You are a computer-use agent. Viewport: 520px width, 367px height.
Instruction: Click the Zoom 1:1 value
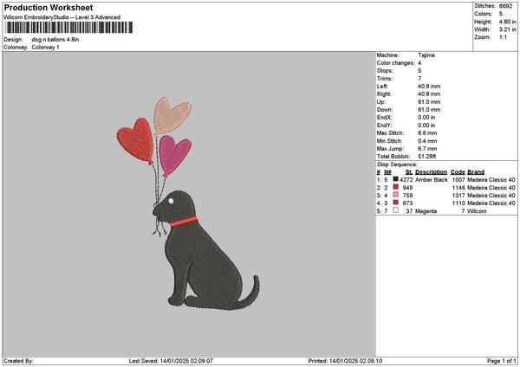(x=503, y=37)
